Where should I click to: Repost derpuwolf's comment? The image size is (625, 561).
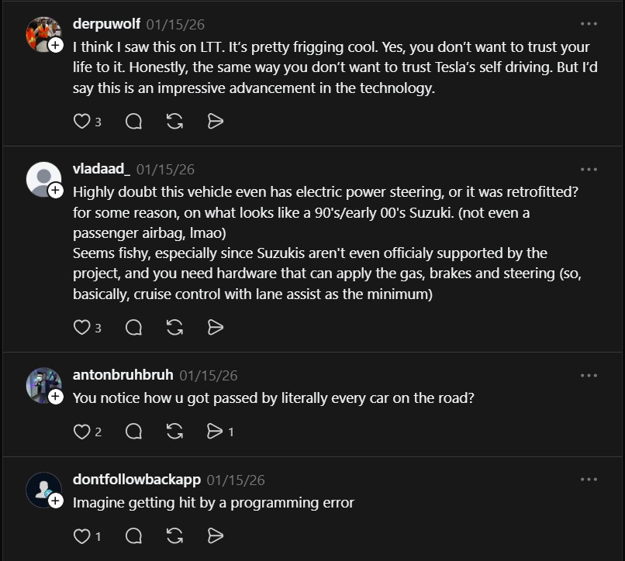[x=174, y=121]
